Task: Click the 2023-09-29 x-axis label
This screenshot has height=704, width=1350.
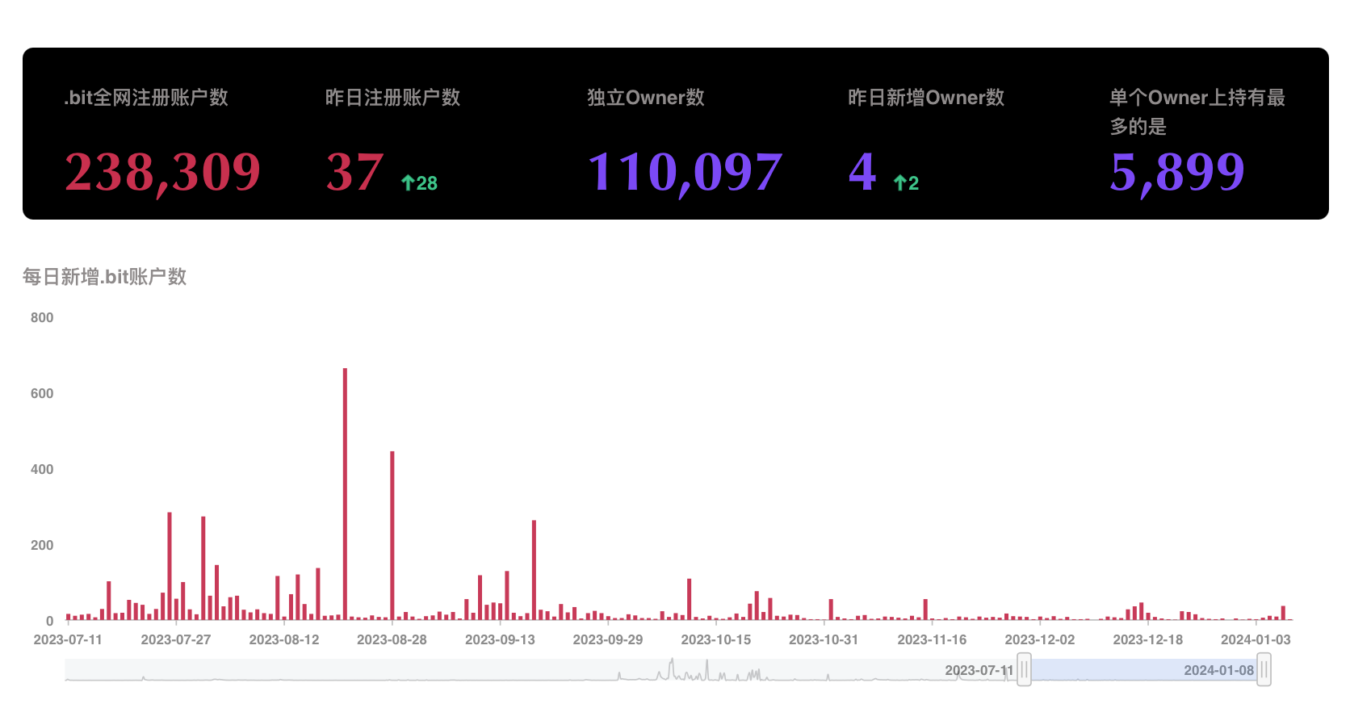Action: (608, 640)
